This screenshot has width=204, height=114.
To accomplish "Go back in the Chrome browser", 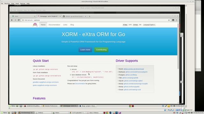I will pyautogui.click(x=12, y=20).
